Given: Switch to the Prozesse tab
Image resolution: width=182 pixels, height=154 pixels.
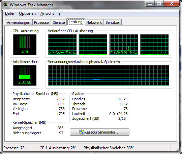Looking at the screenshot, I should point(41,22).
